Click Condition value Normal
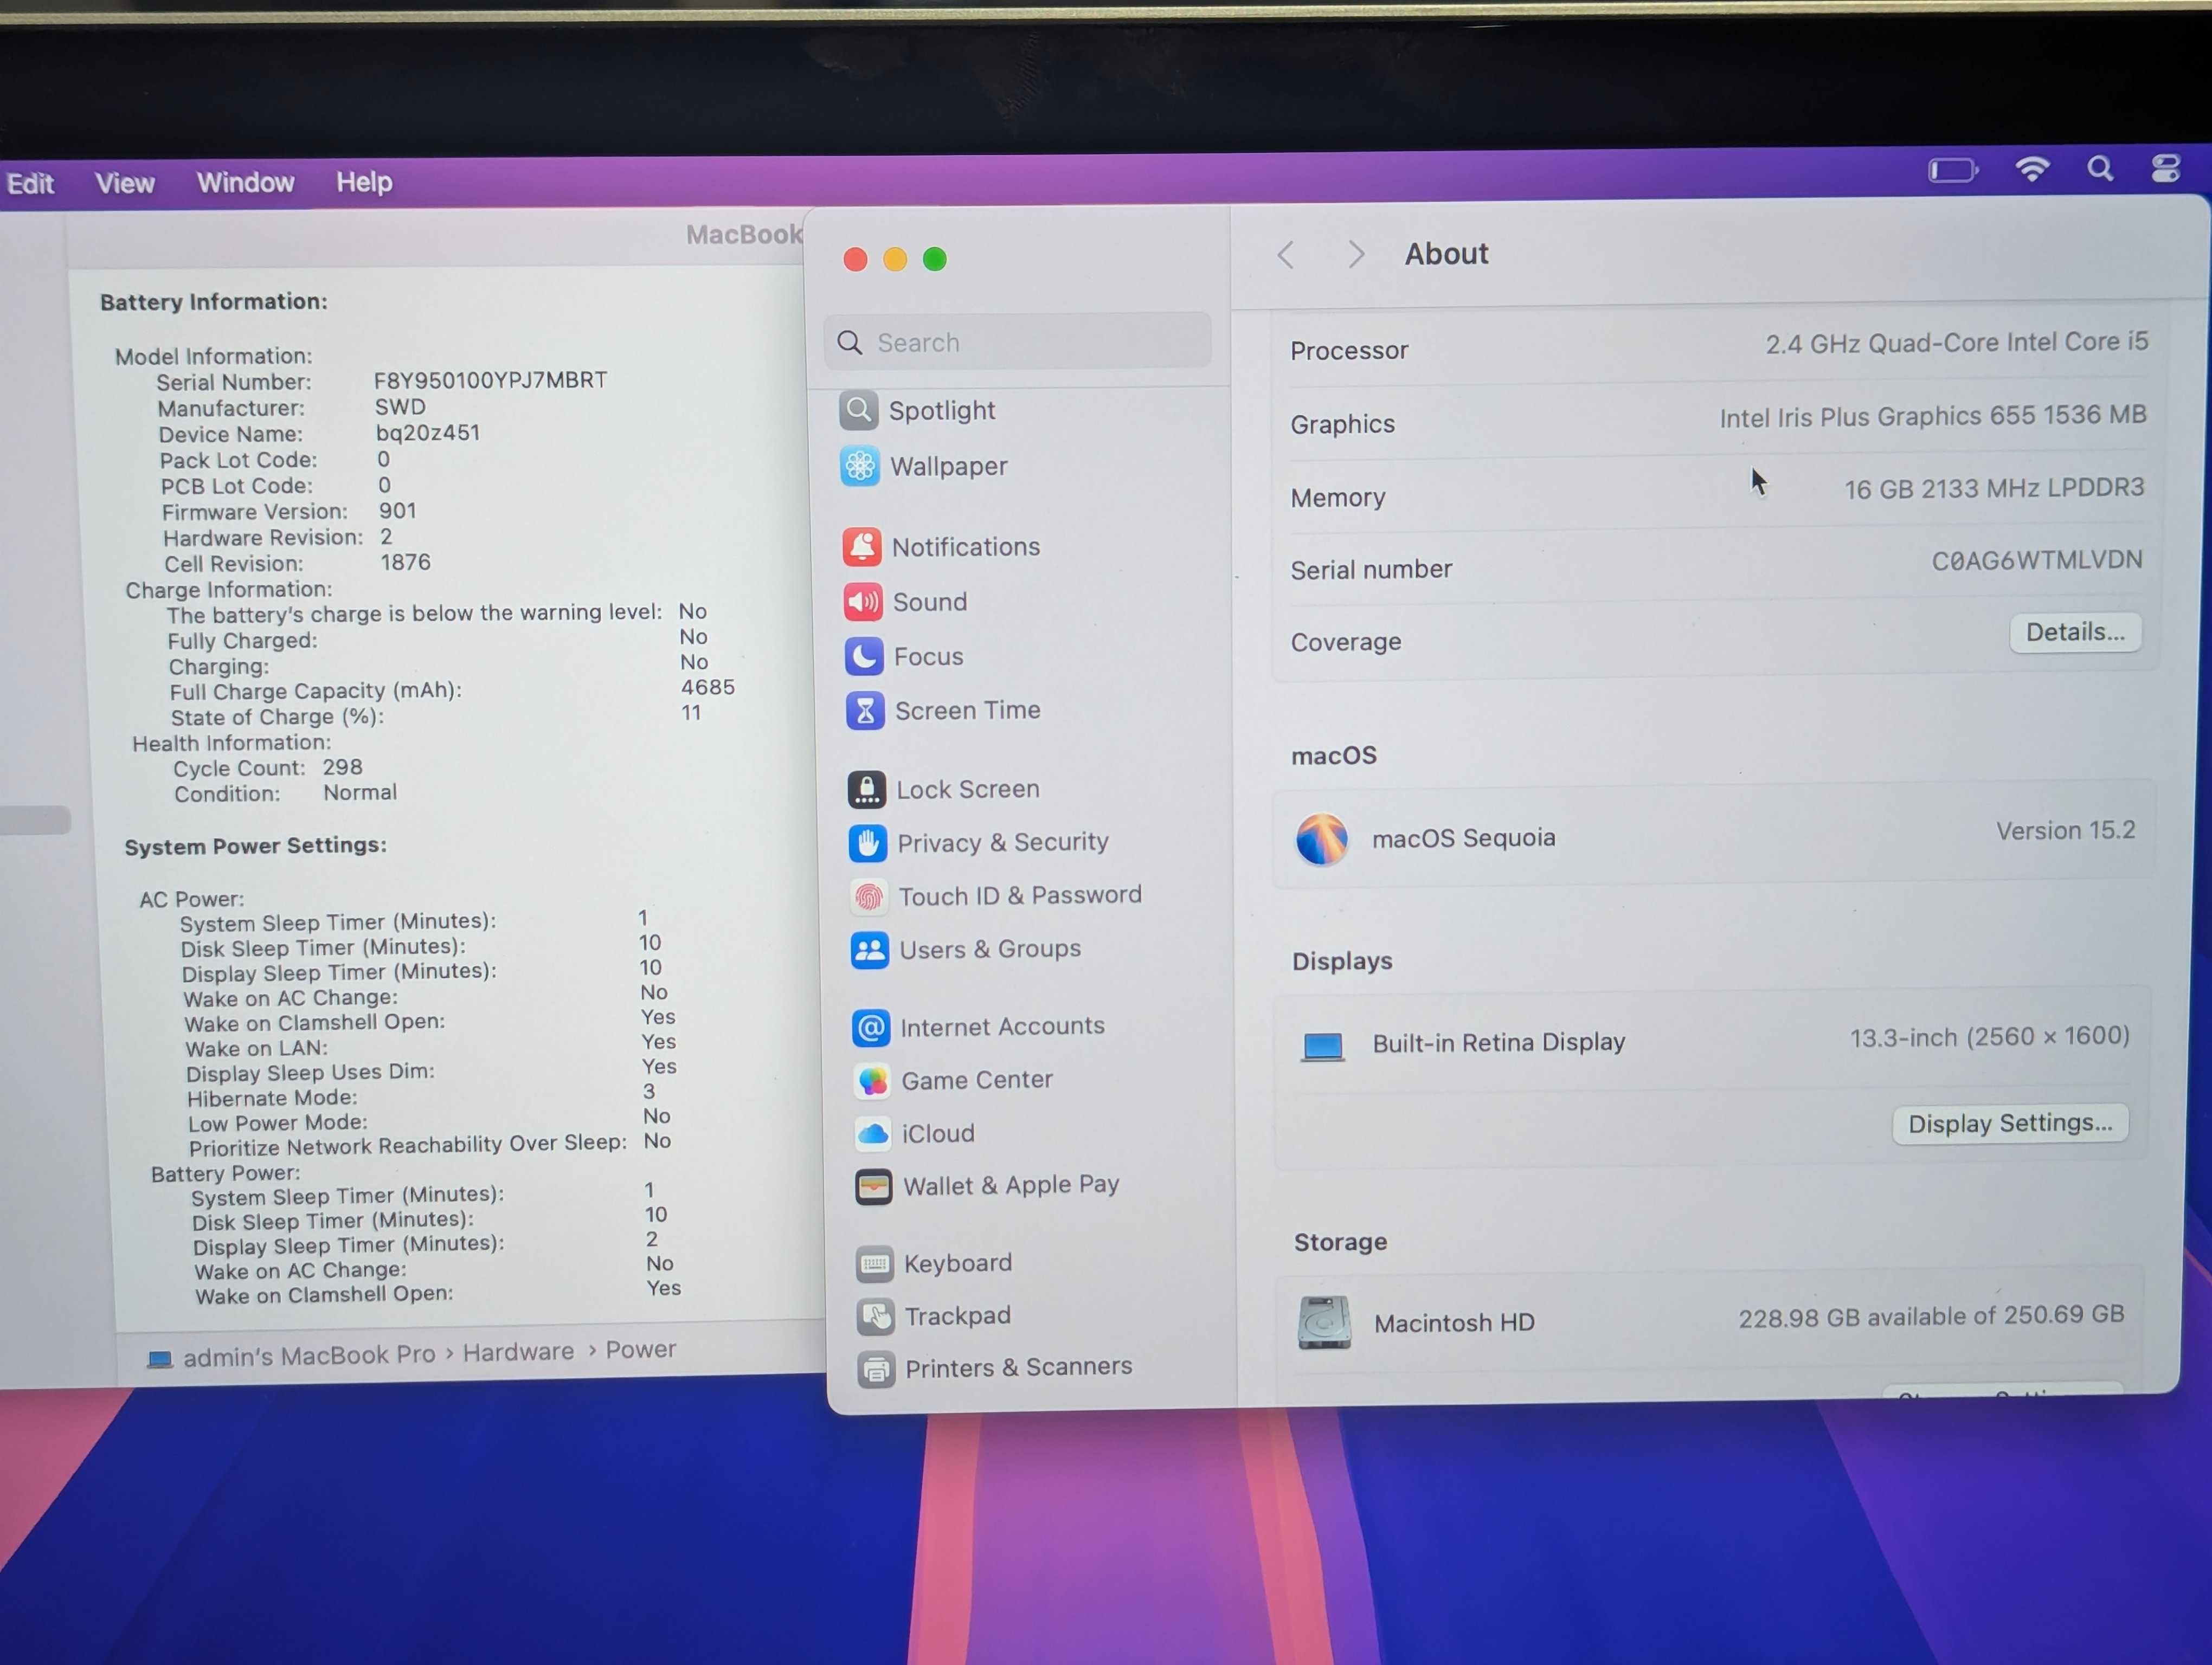 [x=360, y=792]
